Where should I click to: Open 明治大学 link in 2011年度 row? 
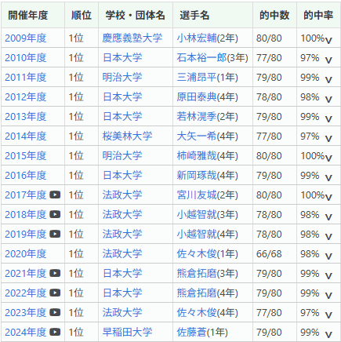(x=122, y=78)
